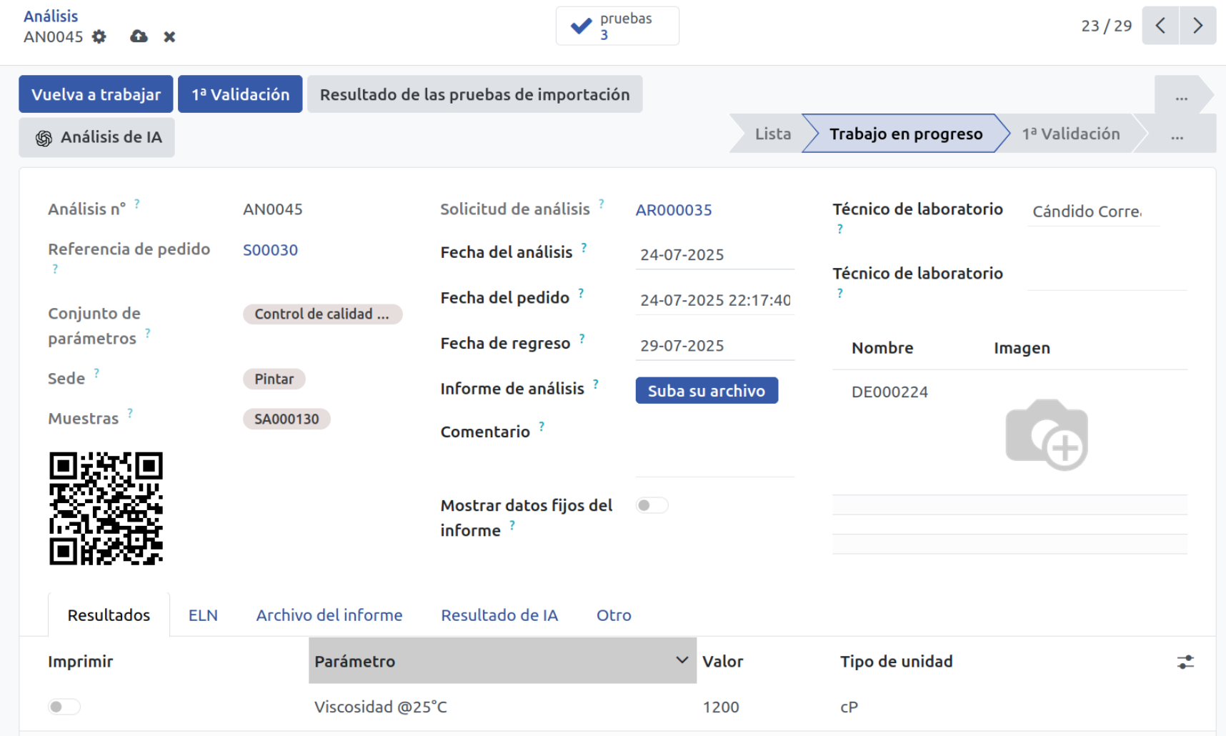This screenshot has width=1226, height=736.
Task: Go to next record arrow
Action: [x=1197, y=26]
